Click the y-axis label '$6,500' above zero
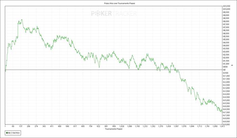The width and height of the screenshot is (237, 138). [227, 30]
